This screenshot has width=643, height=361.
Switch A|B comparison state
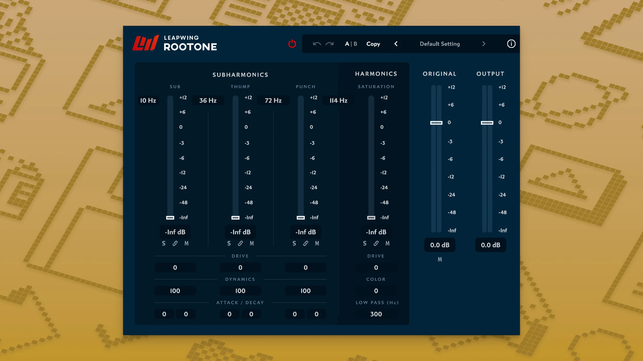click(351, 44)
